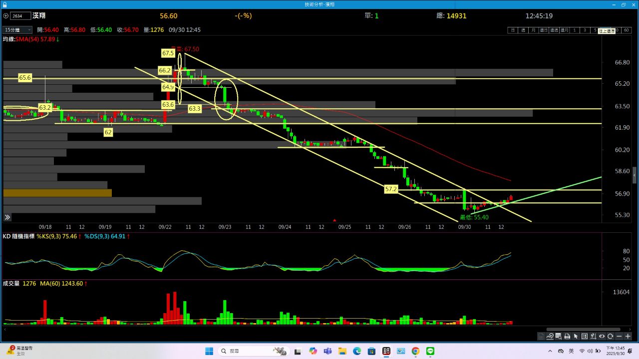Select the 60 minute period tab
The width and height of the screenshot is (639, 359).
[x=627, y=30]
